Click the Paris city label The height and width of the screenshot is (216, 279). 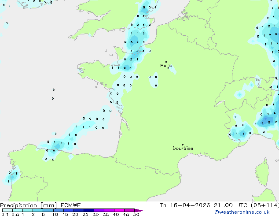pos(166,66)
